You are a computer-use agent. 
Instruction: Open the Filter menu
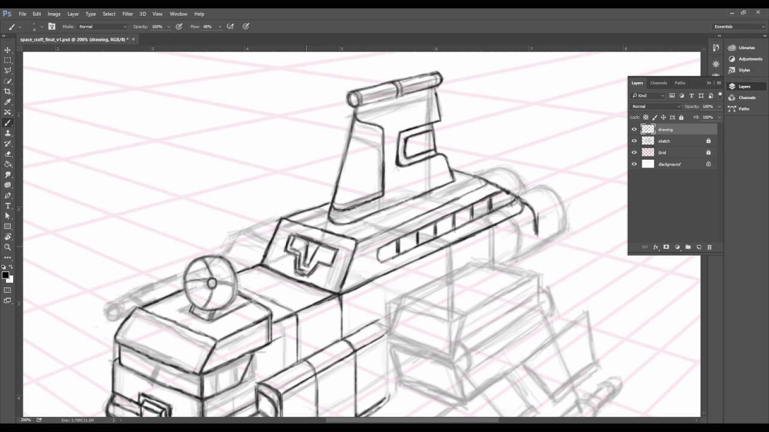point(127,14)
